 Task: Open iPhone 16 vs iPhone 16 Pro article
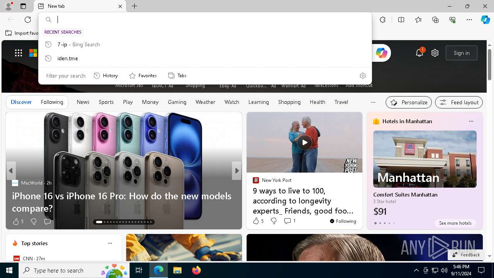tap(122, 202)
